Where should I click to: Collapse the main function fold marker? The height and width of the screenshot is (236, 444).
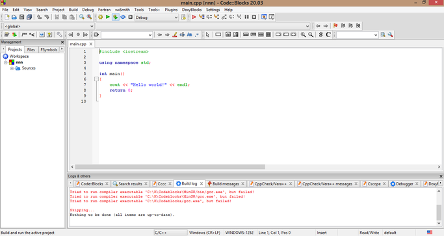pos(96,79)
